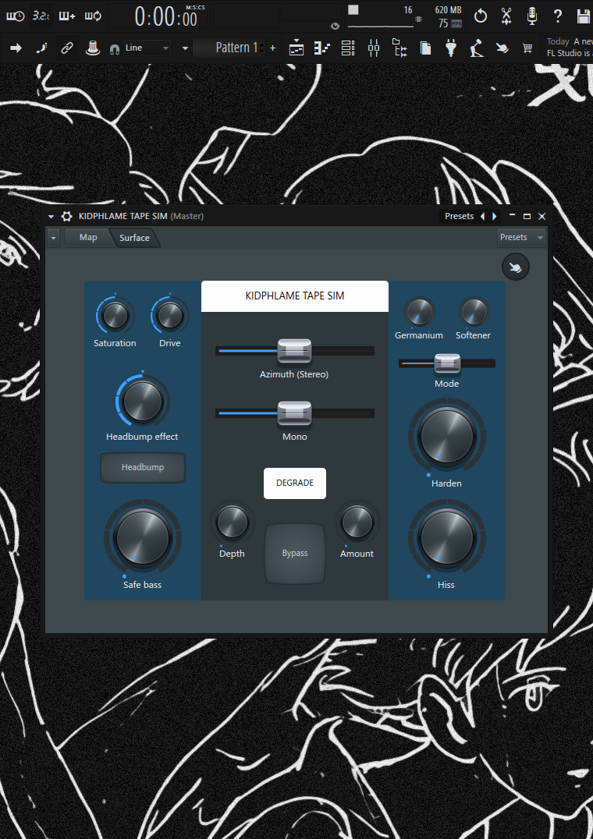Click Presets in plugin title bar
Image resolution: width=593 pixels, height=839 pixels.
[460, 216]
